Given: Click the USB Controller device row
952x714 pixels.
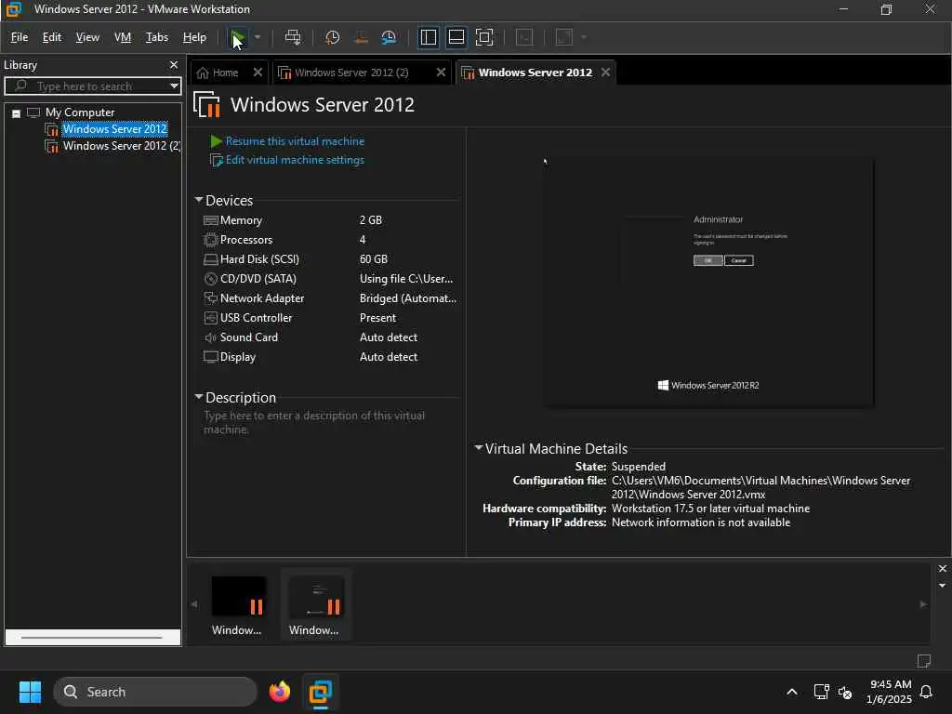Looking at the screenshot, I should (x=330, y=318).
